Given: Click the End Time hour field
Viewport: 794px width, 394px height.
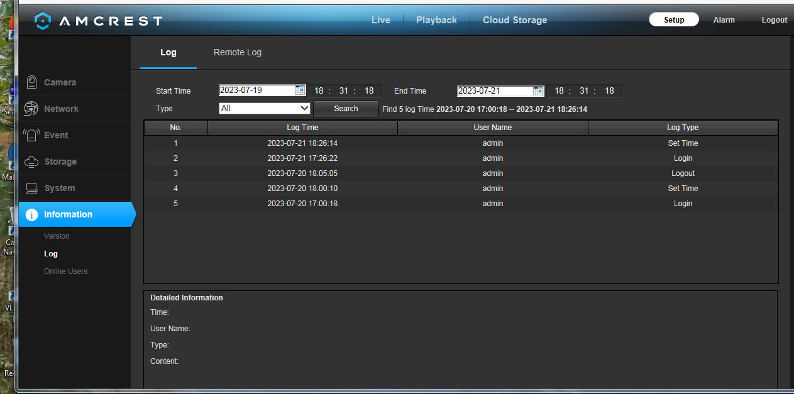Looking at the screenshot, I should click(x=559, y=90).
